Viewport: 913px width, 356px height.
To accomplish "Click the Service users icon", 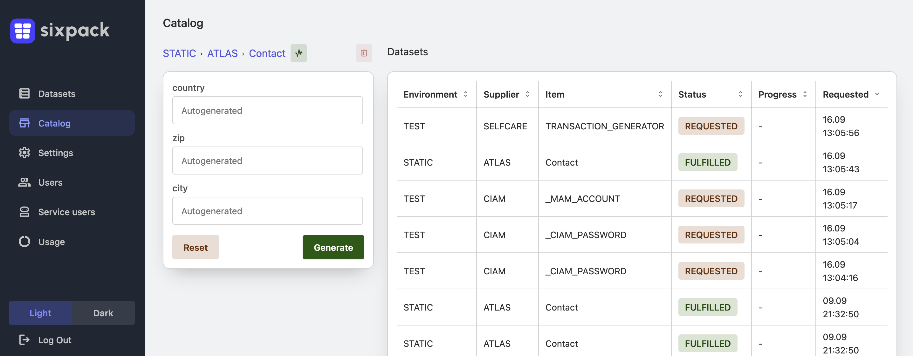I will pos(24,212).
